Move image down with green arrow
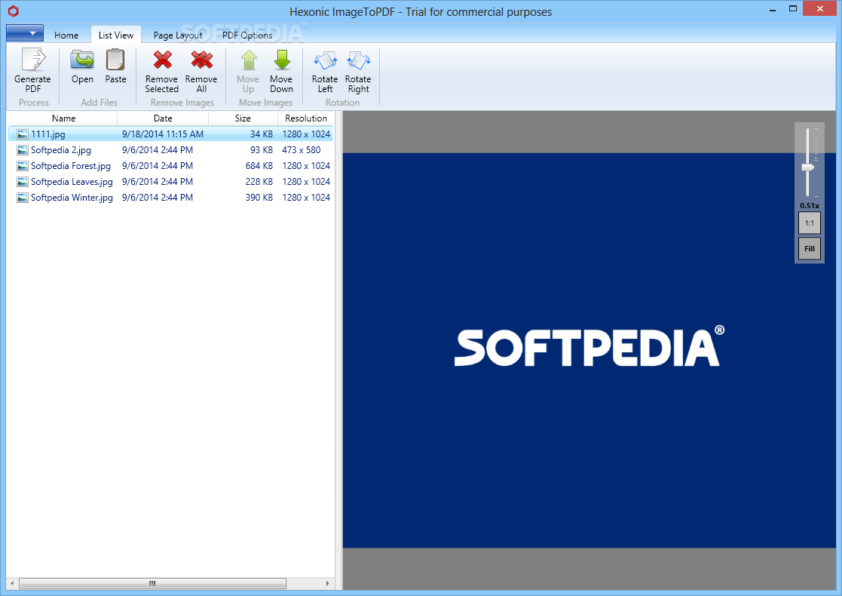This screenshot has height=596, width=842. [282, 59]
